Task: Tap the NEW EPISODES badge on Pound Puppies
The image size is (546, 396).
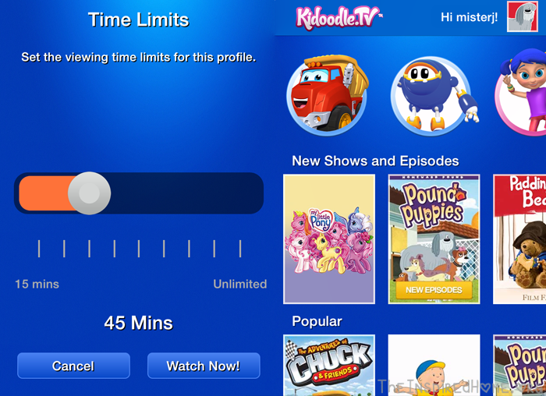Action: (434, 290)
